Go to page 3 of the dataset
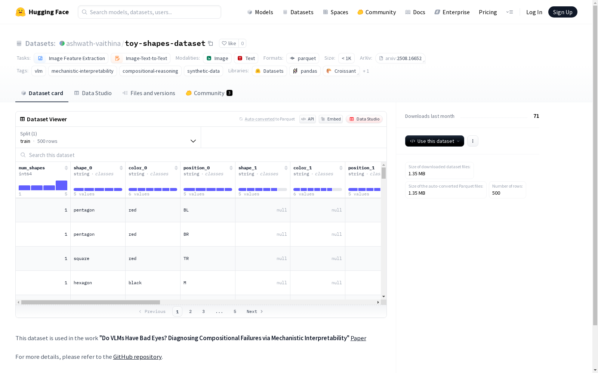Image resolution: width=598 pixels, height=373 pixels. (x=204, y=311)
